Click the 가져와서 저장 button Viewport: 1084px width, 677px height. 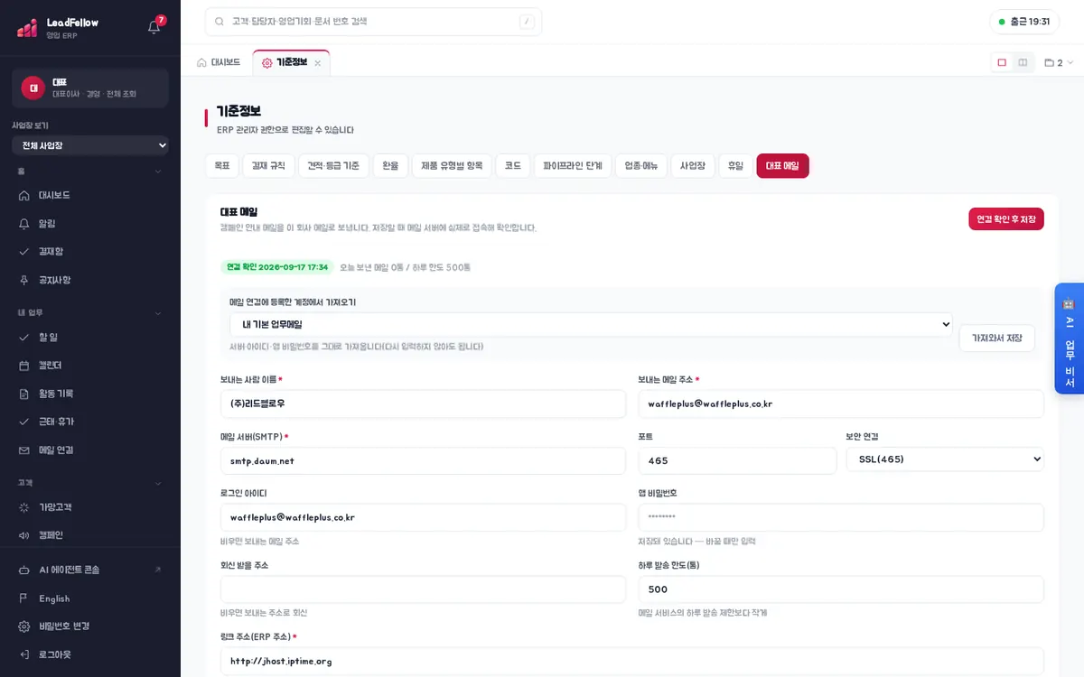(x=996, y=338)
